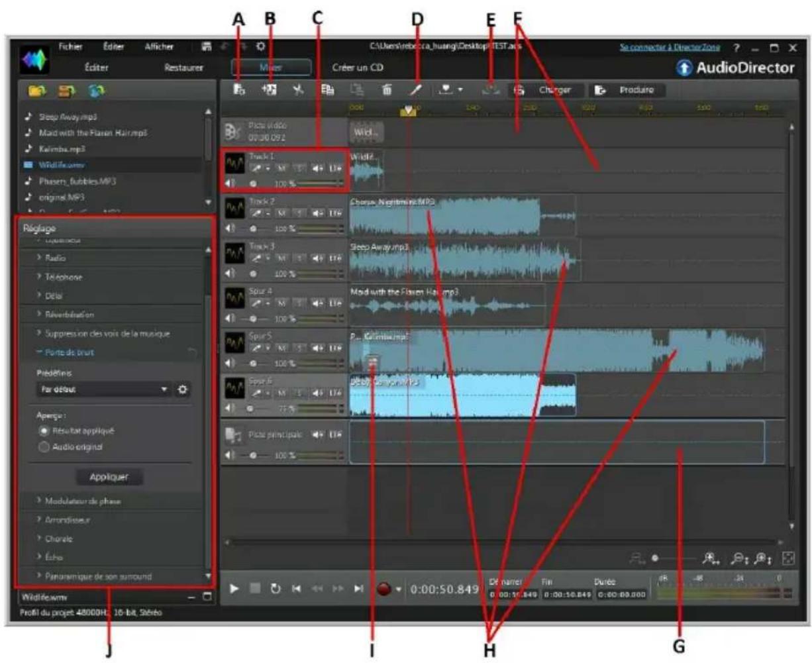Click the Produire button
This screenshot has width=812, height=663.
coord(627,90)
